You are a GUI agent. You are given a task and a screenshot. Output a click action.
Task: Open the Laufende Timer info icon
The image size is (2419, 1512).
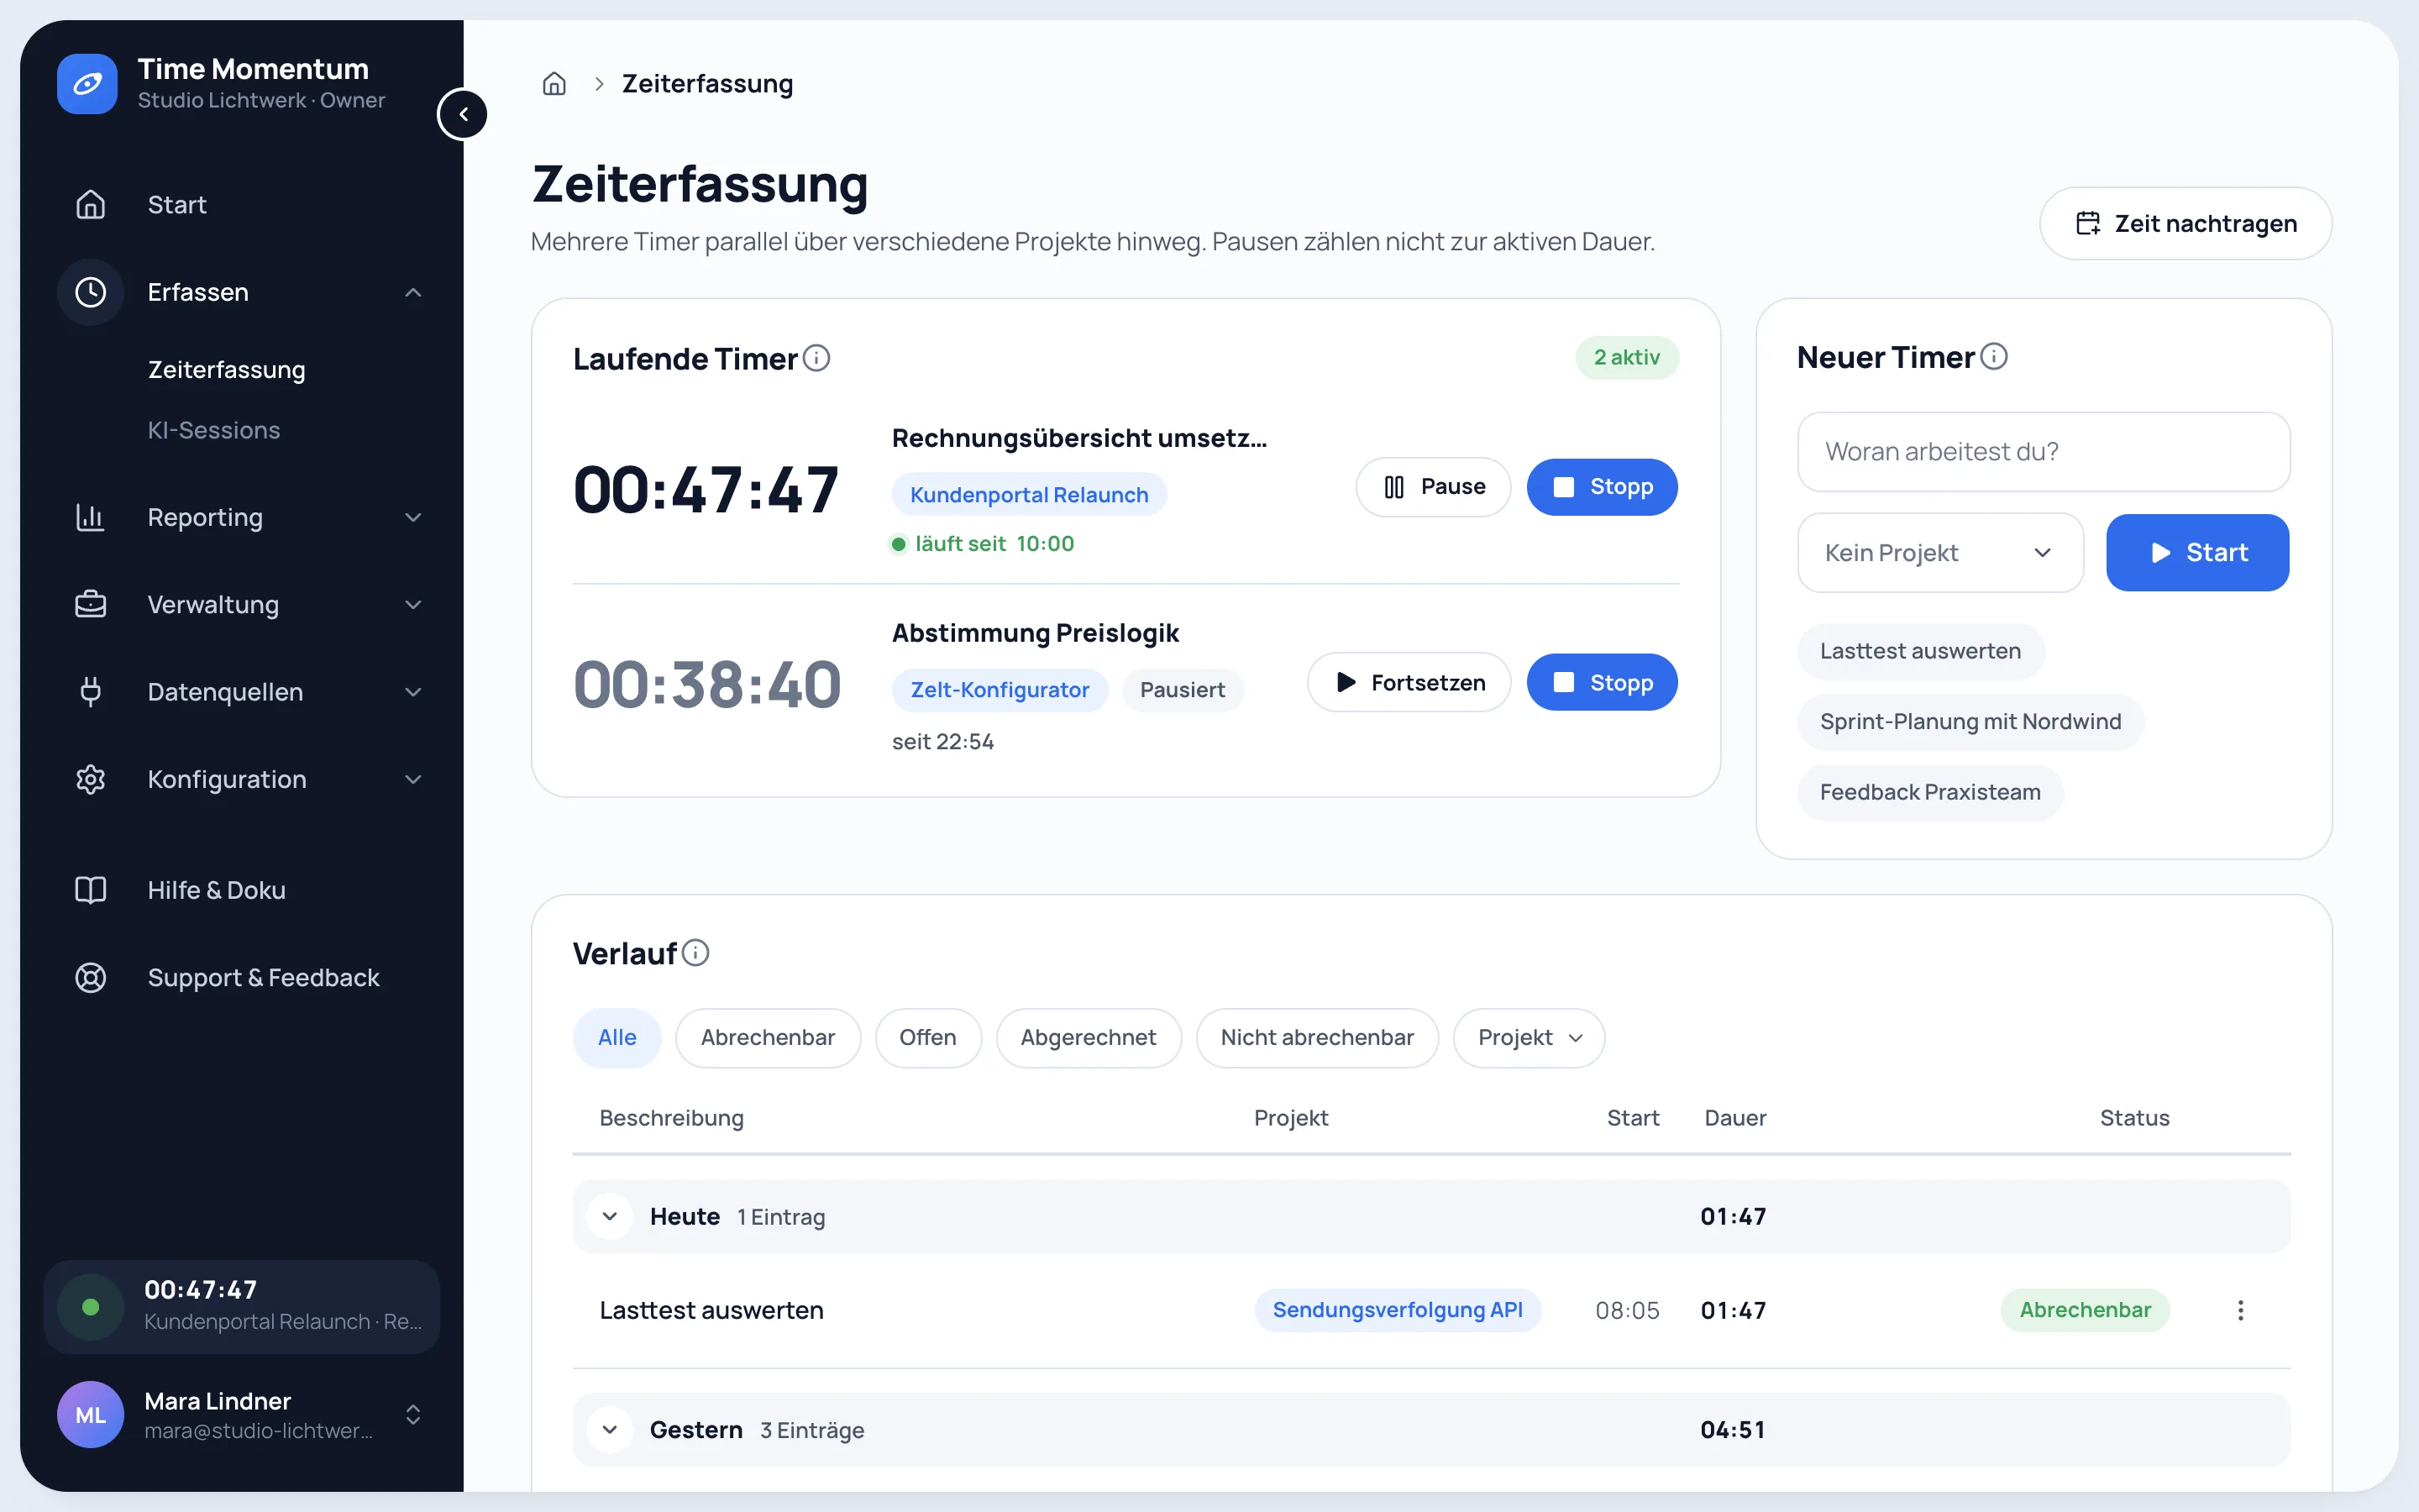click(x=816, y=358)
